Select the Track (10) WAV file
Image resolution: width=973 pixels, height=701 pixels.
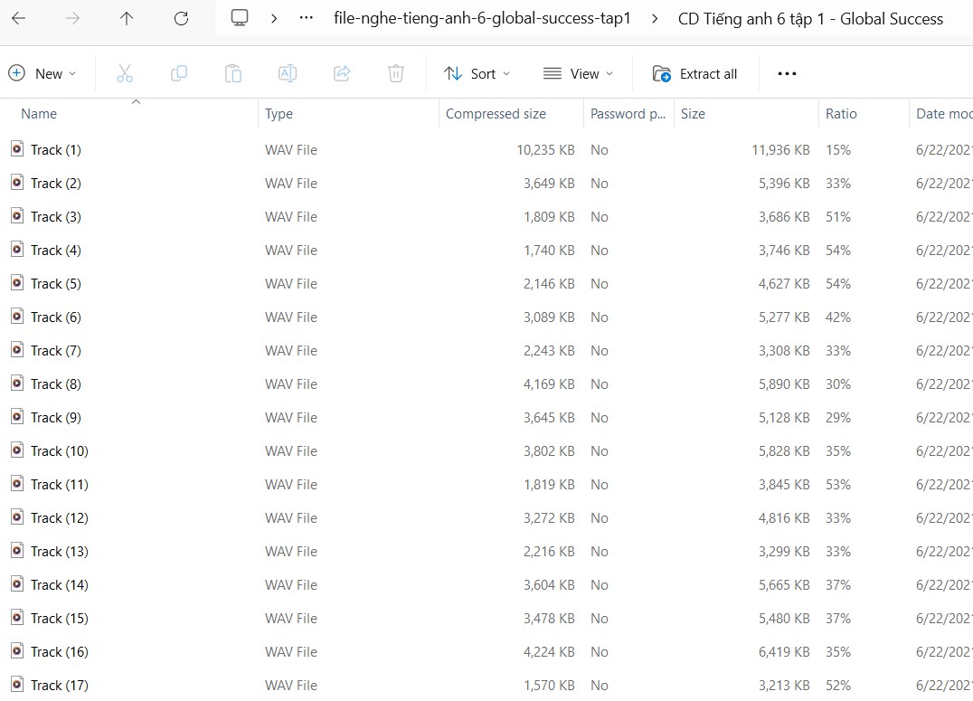(x=58, y=450)
